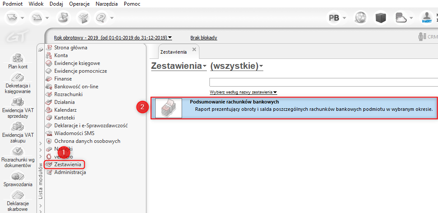This screenshot has height=213, width=438.
Task: Select Kartoteki in module list
Action: (x=64, y=118)
